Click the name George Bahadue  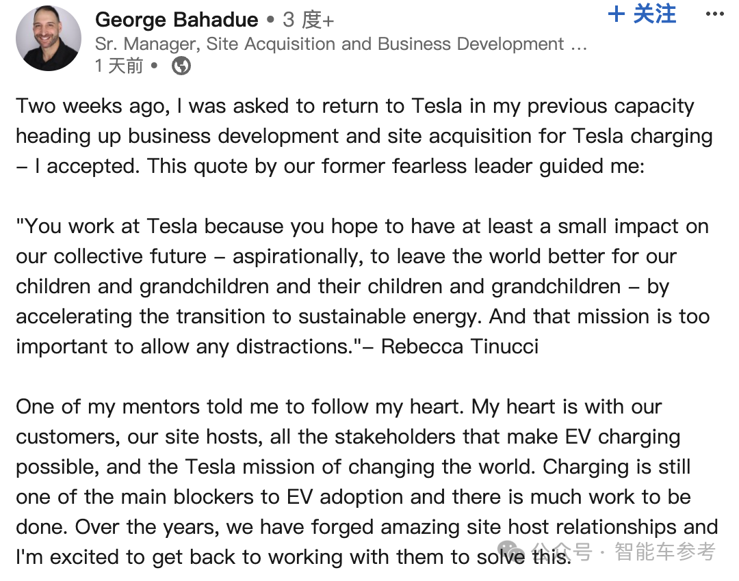coord(177,20)
